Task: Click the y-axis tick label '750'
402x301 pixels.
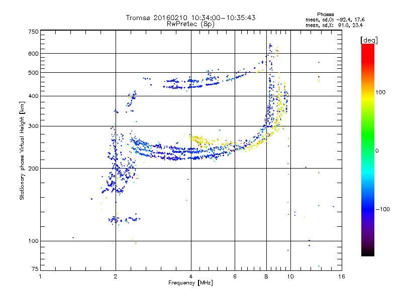Action: [34, 32]
